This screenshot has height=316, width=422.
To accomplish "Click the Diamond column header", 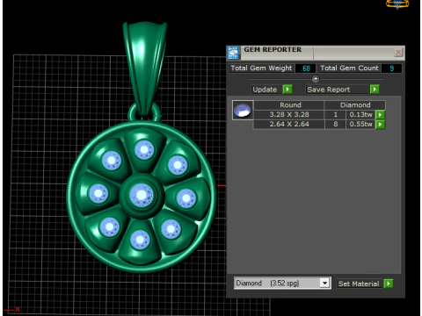I will pyautogui.click(x=355, y=105).
